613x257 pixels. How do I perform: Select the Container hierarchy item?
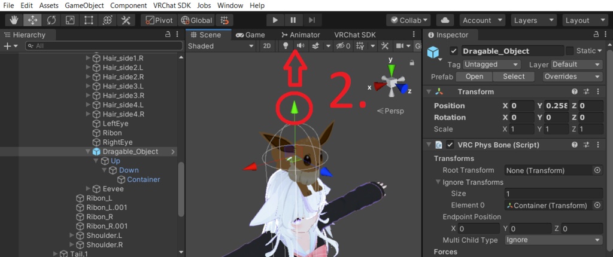point(144,180)
